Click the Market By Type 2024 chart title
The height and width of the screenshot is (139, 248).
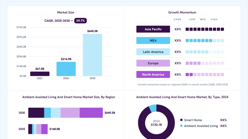[182, 97]
